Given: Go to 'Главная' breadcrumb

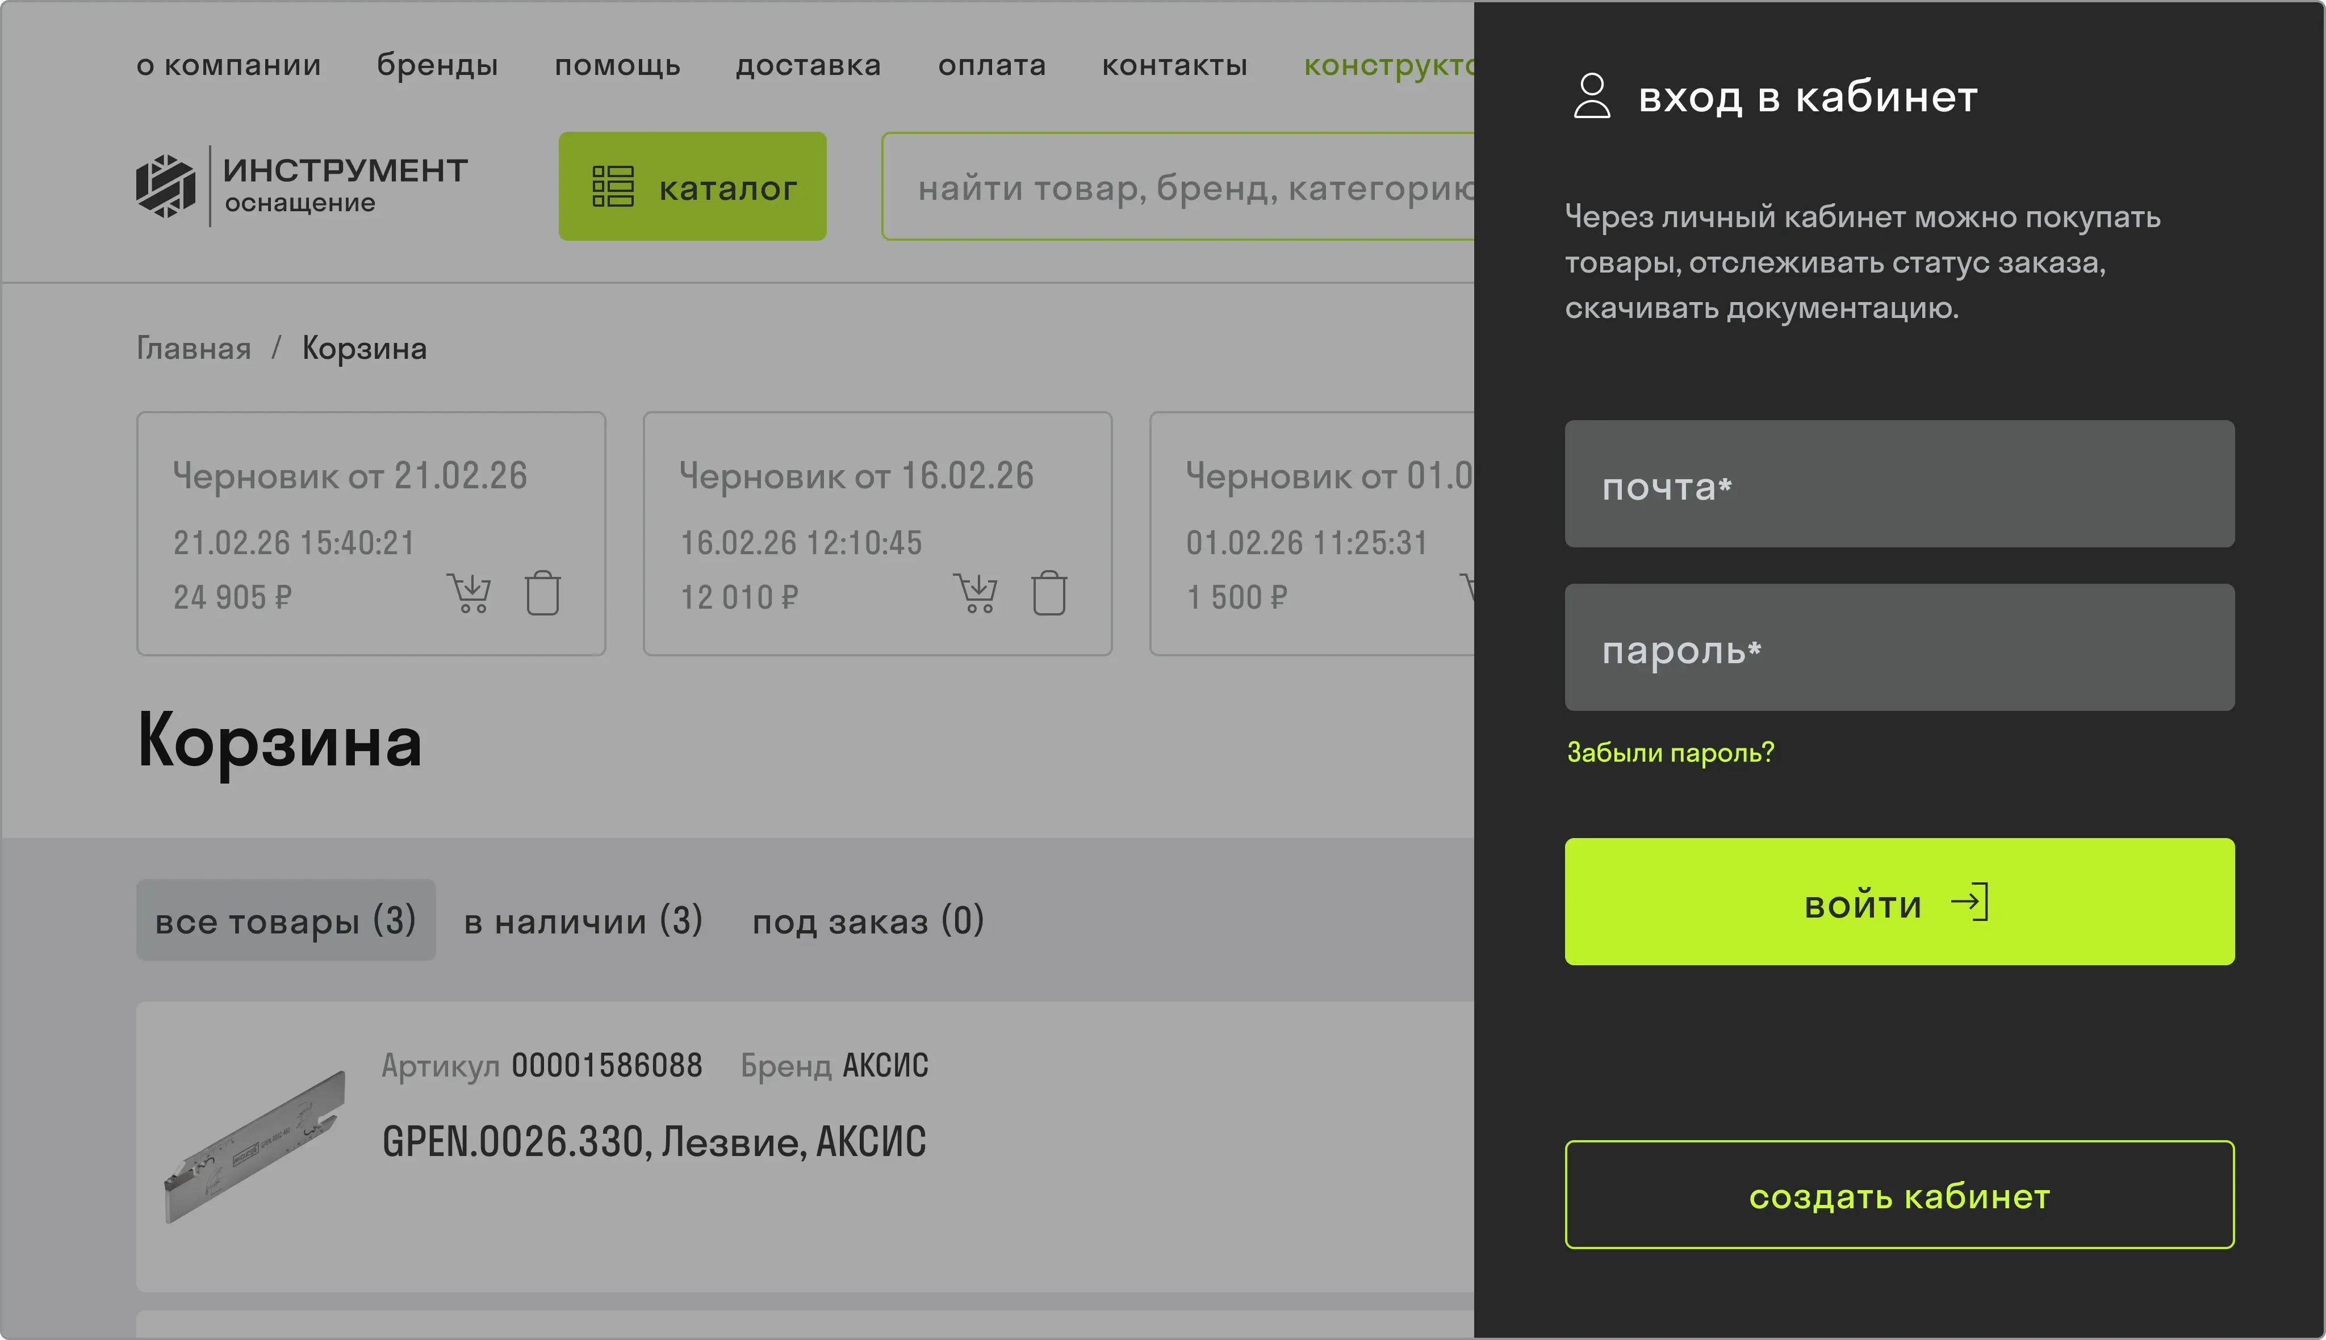Looking at the screenshot, I should pyautogui.click(x=194, y=349).
